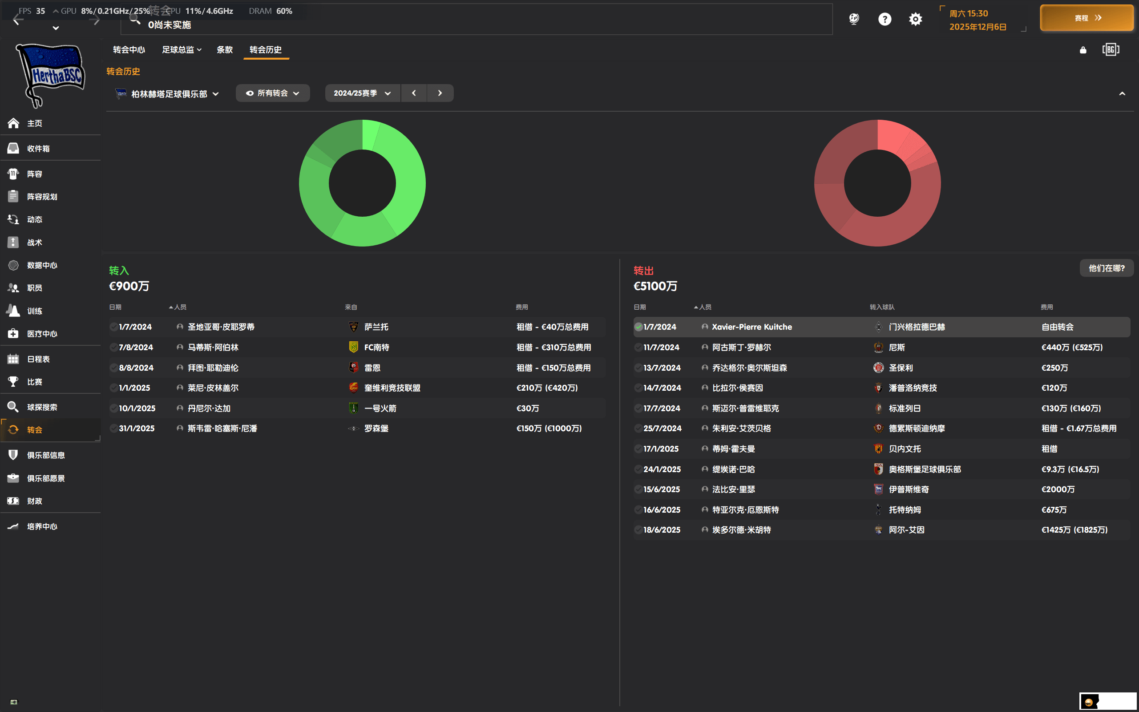
Task: Tick checkbox for 阿古斯丁·罗赫尔 row
Action: tap(638, 348)
